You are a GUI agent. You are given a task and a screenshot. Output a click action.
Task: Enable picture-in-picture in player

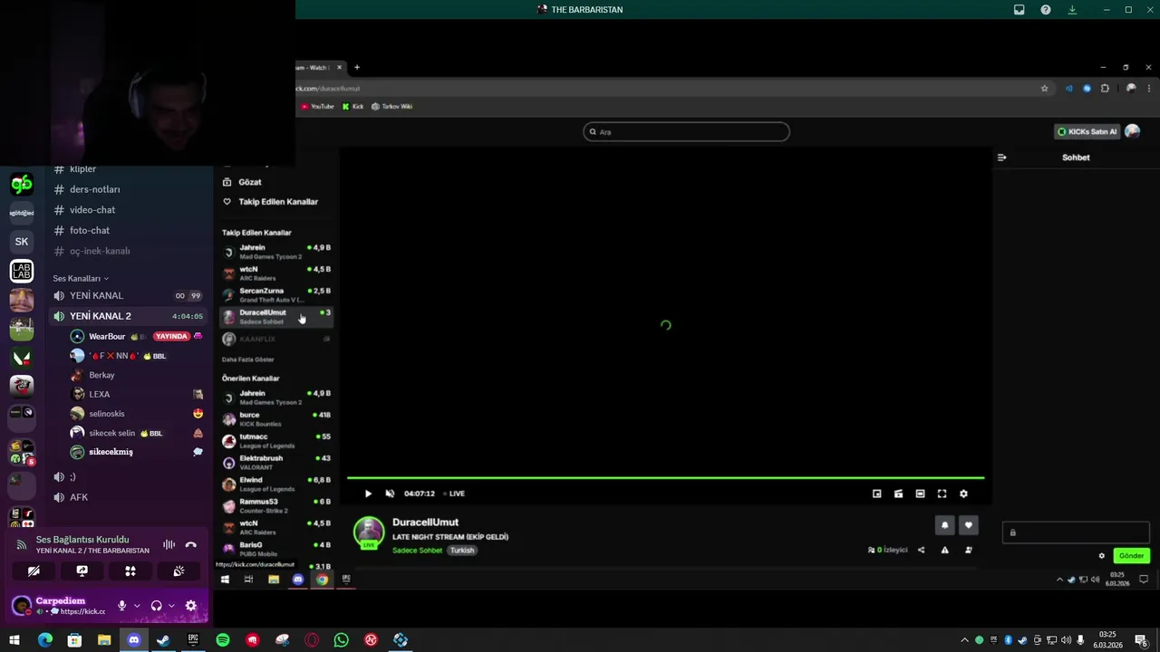click(x=876, y=494)
